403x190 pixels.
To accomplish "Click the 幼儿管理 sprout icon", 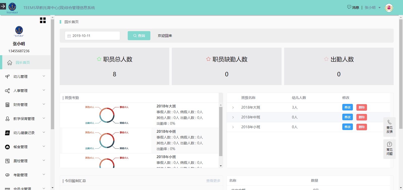I will click(x=8, y=77).
